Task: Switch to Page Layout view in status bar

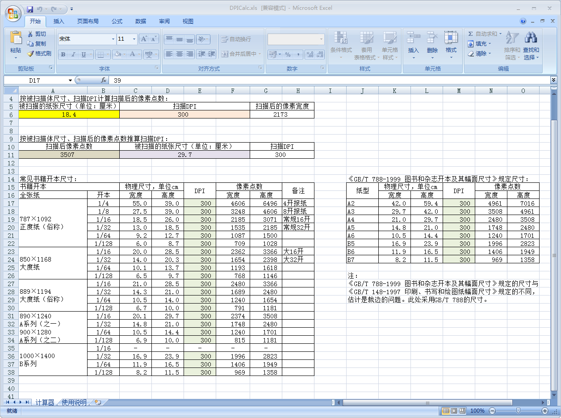Action: tap(453, 411)
